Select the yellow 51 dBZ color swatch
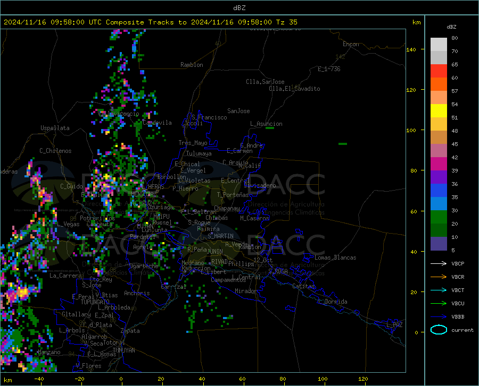The height and width of the screenshot is (386, 479). tap(439, 111)
